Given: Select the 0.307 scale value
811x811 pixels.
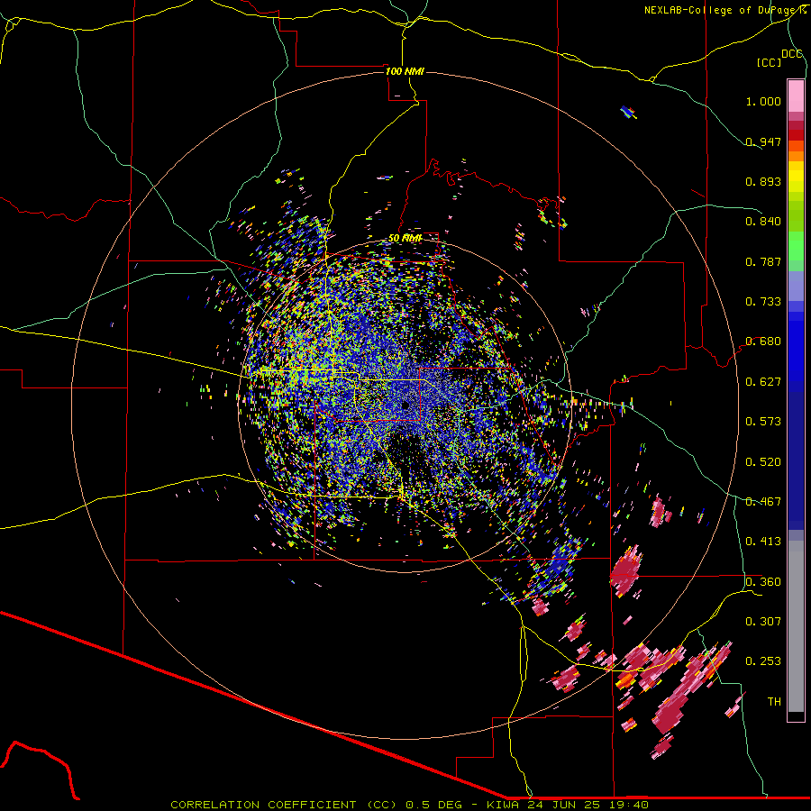Looking at the screenshot, I should [x=763, y=622].
